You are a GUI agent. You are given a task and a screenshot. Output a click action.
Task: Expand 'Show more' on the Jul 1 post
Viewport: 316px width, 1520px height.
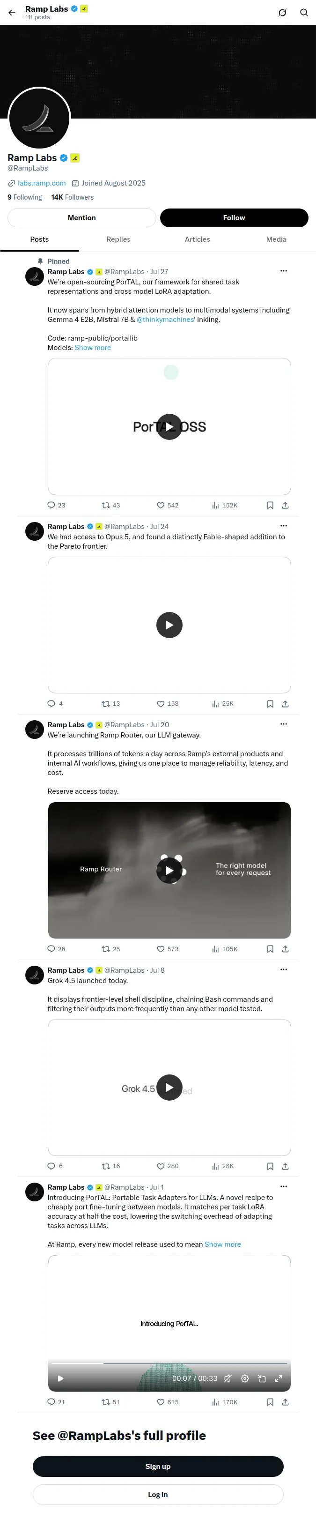point(222,1244)
